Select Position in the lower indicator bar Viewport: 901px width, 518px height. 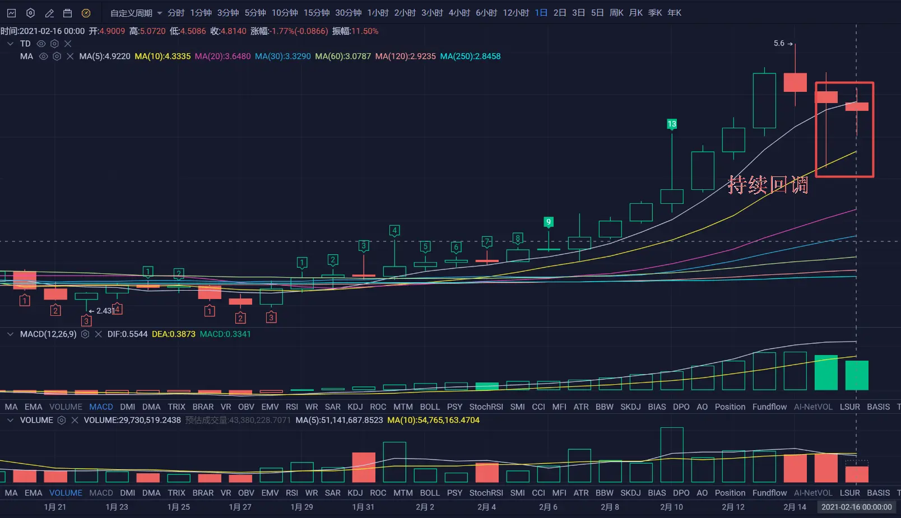coord(730,493)
